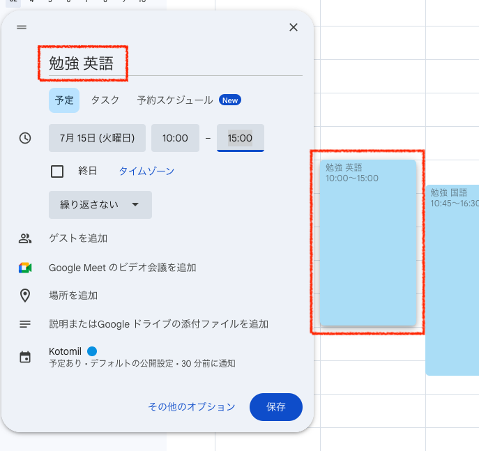Select the 勉強 英語 event block in calendar

coord(368,243)
